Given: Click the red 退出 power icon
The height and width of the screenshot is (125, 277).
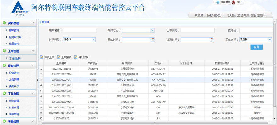Looking at the screenshot, I should [233, 3].
